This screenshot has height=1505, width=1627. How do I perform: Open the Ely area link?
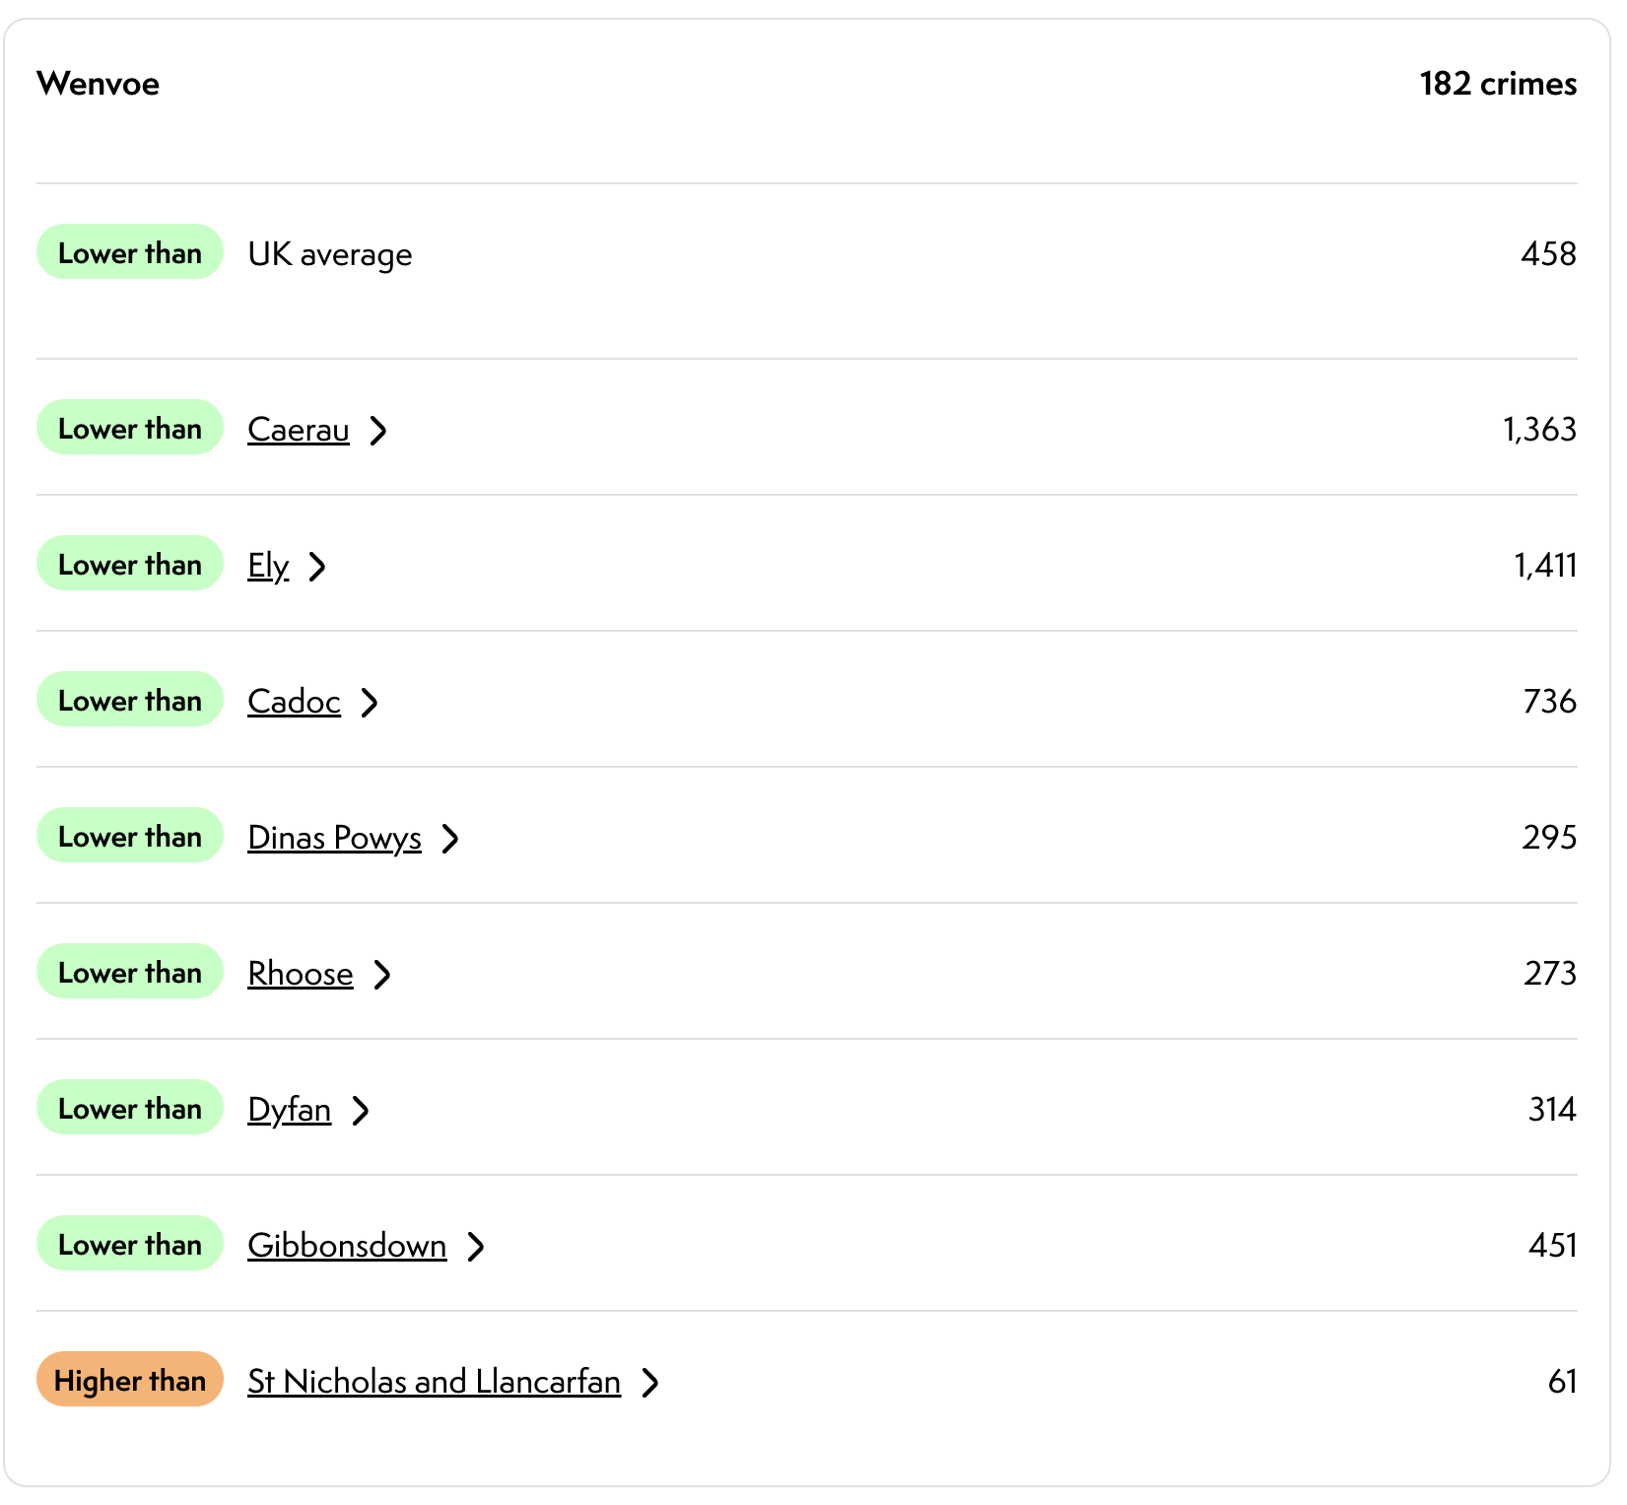pyautogui.click(x=268, y=566)
